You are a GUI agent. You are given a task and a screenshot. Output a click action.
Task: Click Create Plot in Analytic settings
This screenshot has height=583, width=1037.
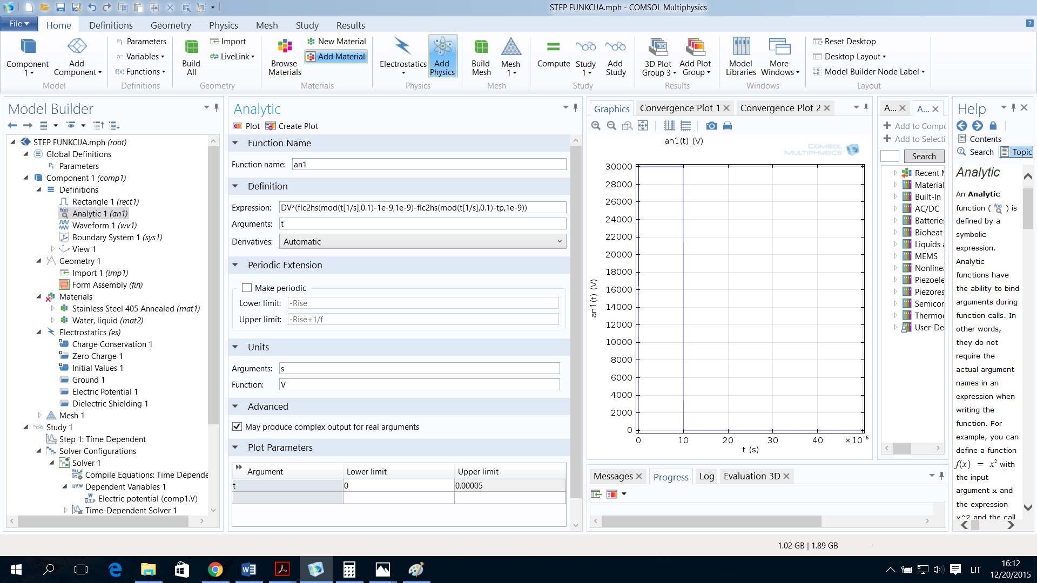point(292,126)
